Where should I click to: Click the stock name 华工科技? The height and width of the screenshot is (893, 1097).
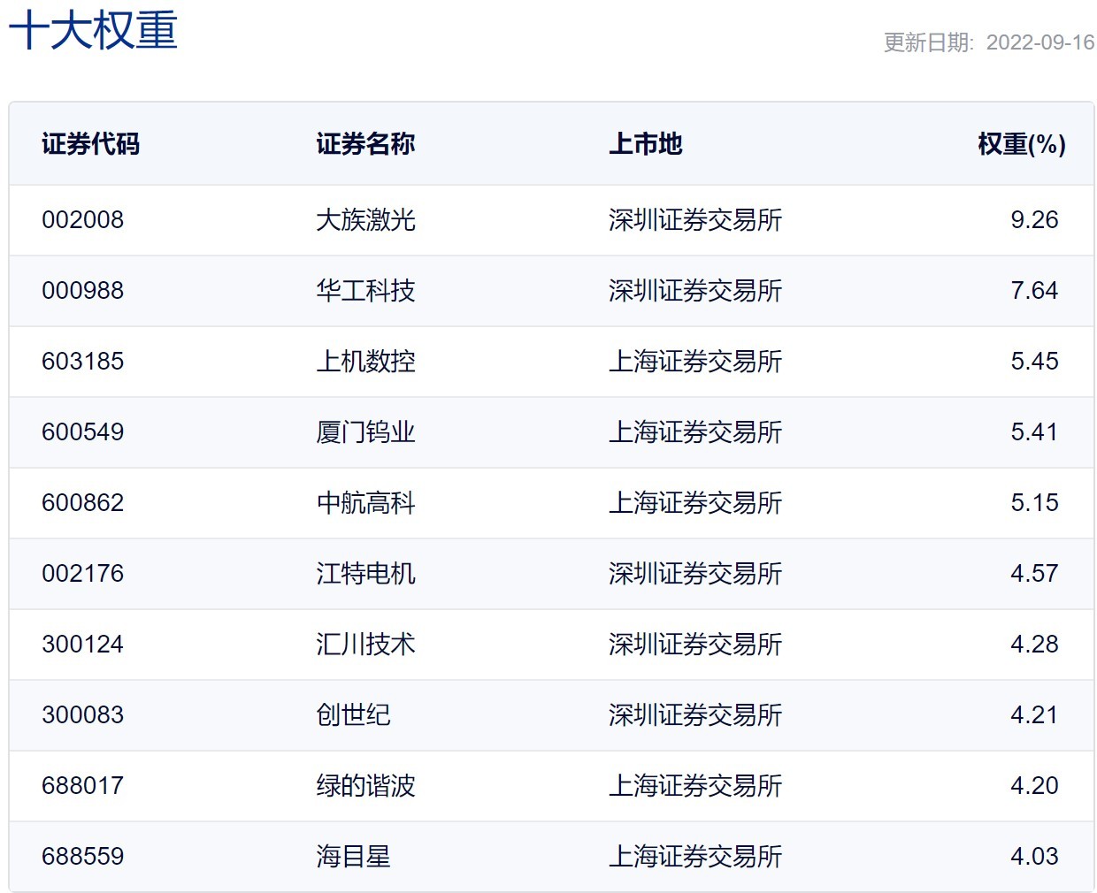pos(365,291)
